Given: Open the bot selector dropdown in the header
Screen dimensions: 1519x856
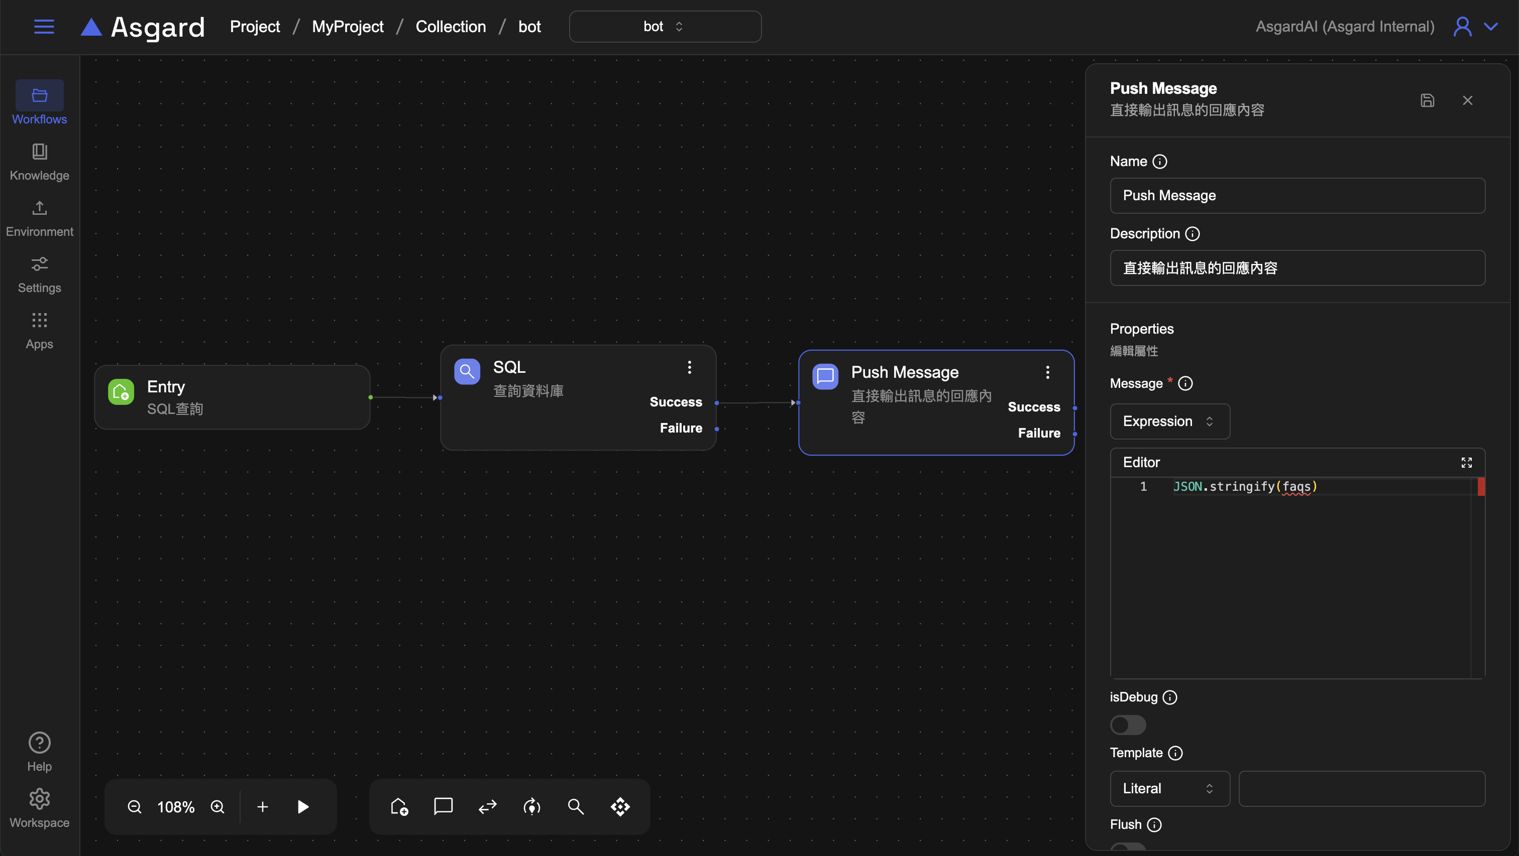Looking at the screenshot, I should tap(665, 27).
